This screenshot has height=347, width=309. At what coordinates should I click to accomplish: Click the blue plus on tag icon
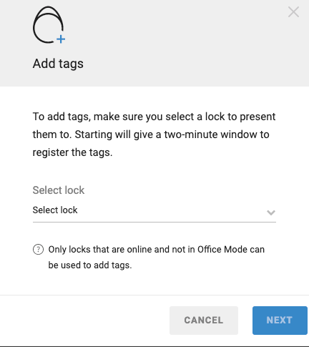pyautogui.click(x=61, y=39)
